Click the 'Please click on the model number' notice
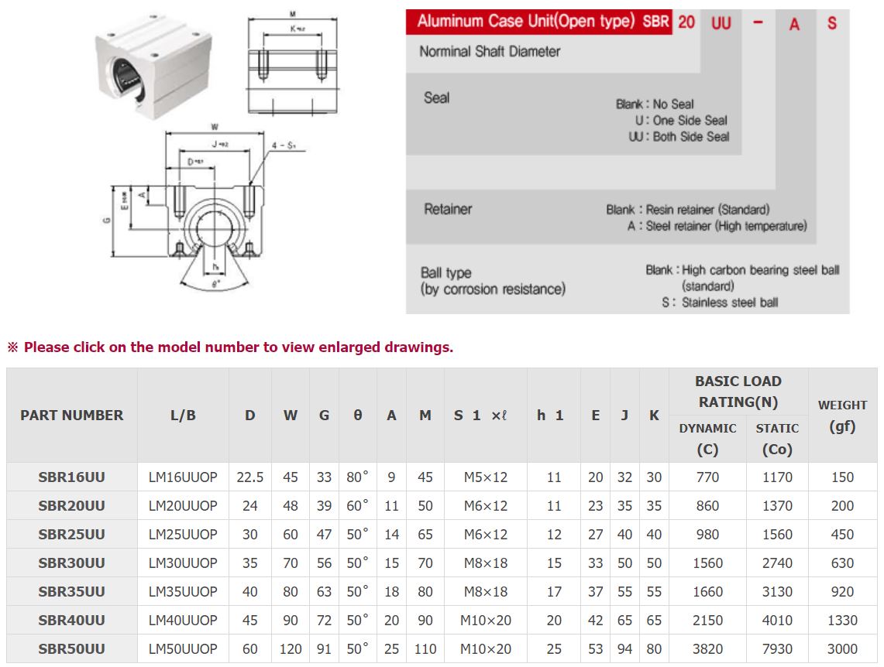This screenshot has width=884, height=667. pos(230,347)
